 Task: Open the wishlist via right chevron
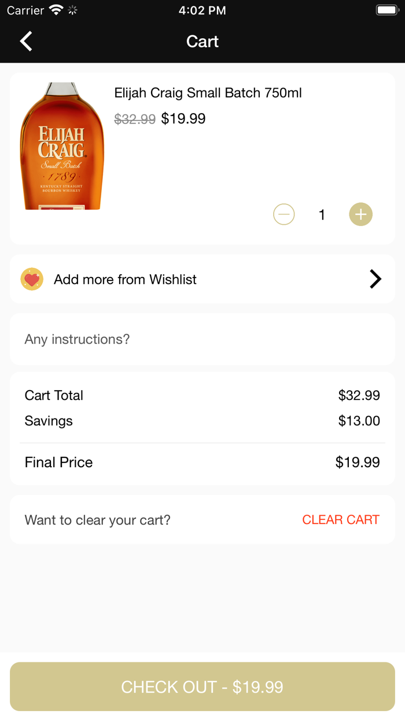[375, 279]
